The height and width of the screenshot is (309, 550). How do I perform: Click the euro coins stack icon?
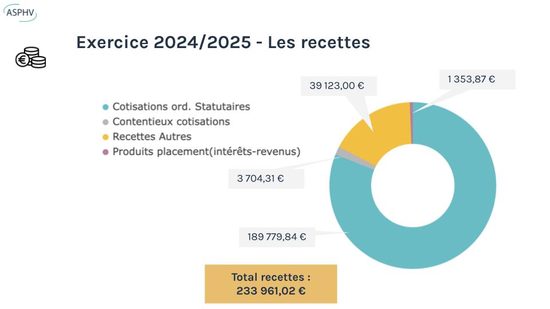click(30, 58)
